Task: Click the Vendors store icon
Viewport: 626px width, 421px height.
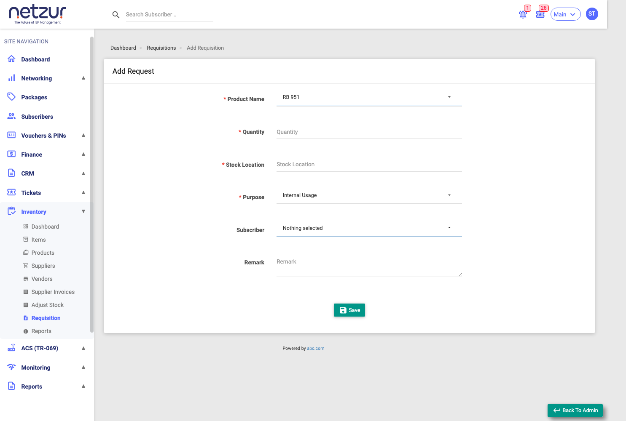Action: click(26, 279)
